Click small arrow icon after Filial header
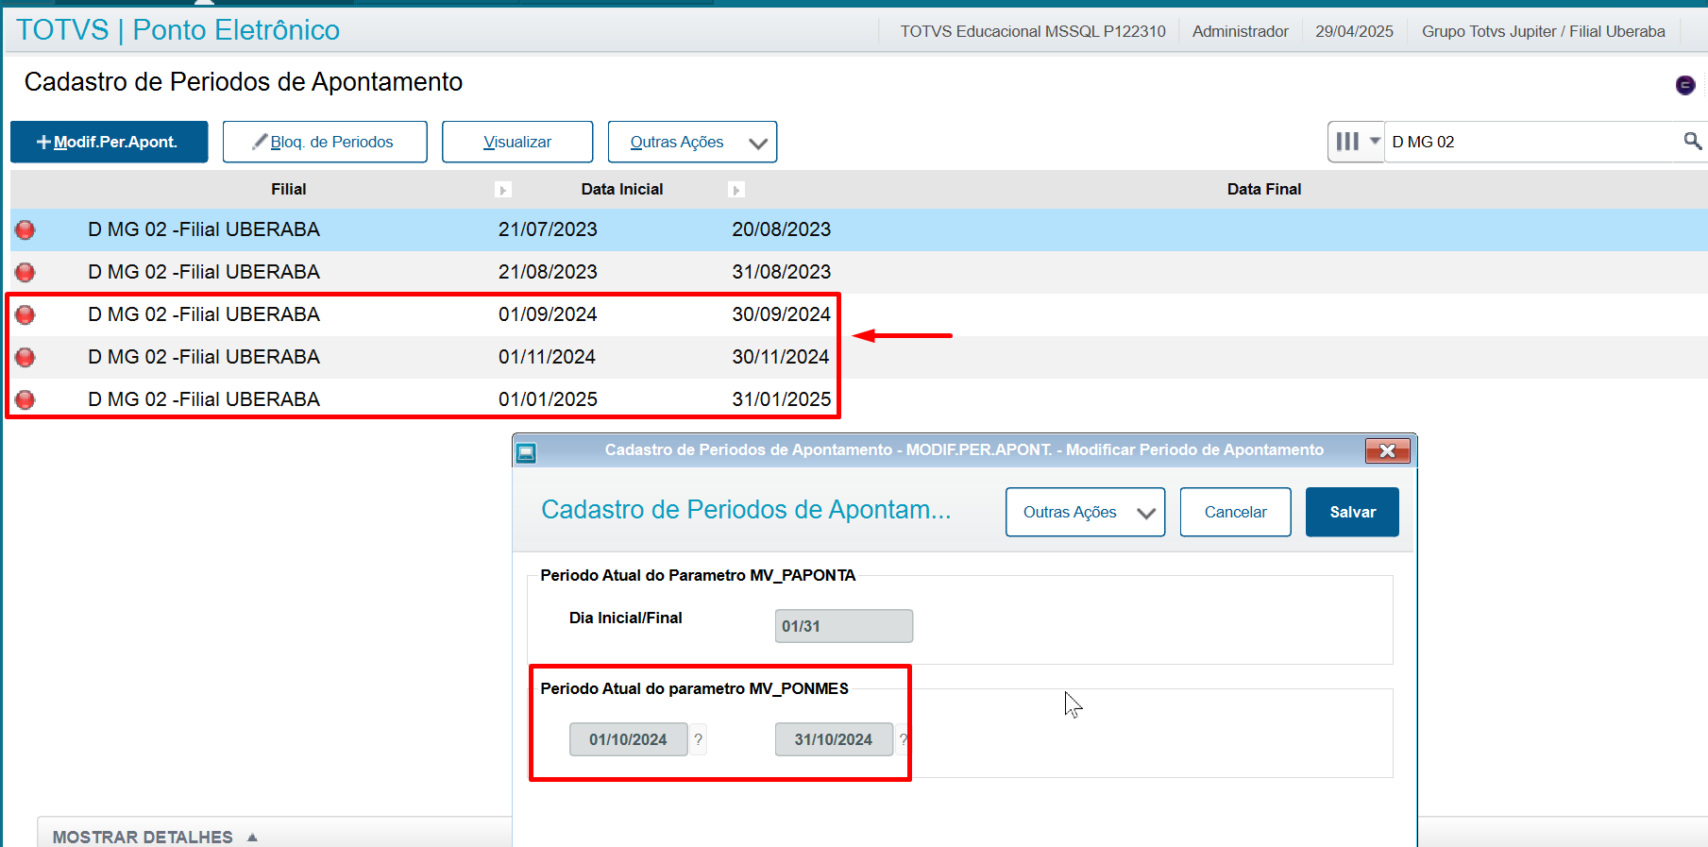The width and height of the screenshot is (1708, 847). coord(503,190)
